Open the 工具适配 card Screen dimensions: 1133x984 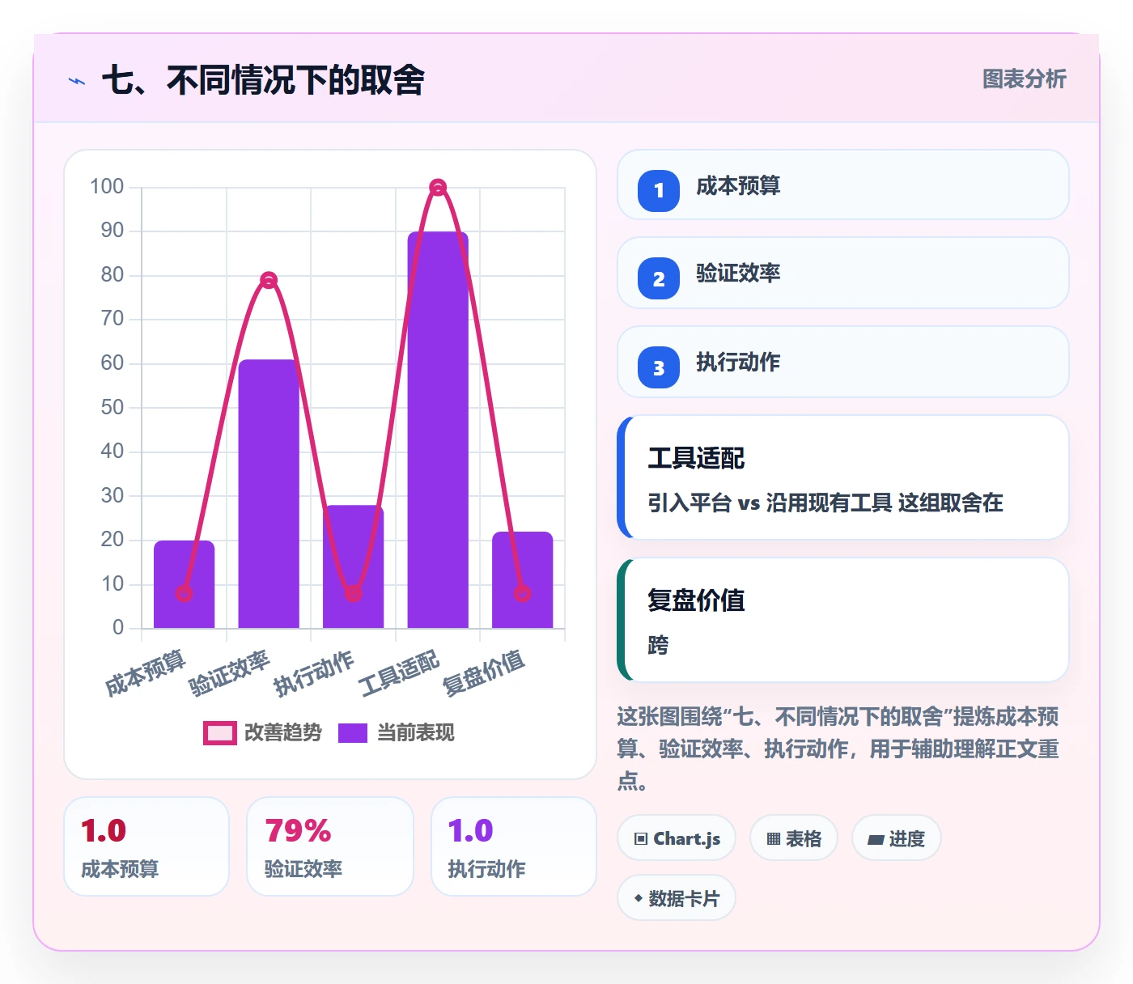(x=843, y=477)
